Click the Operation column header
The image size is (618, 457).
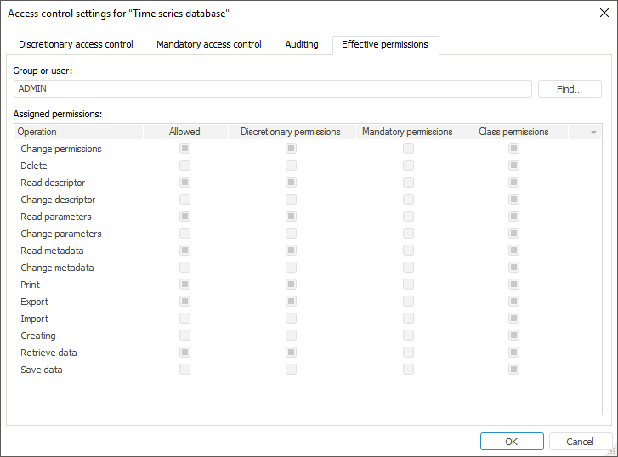point(78,132)
